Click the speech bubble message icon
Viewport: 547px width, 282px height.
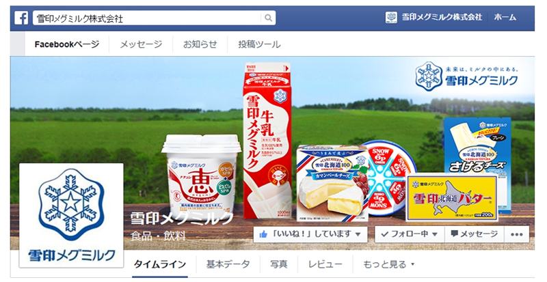pos(454,234)
